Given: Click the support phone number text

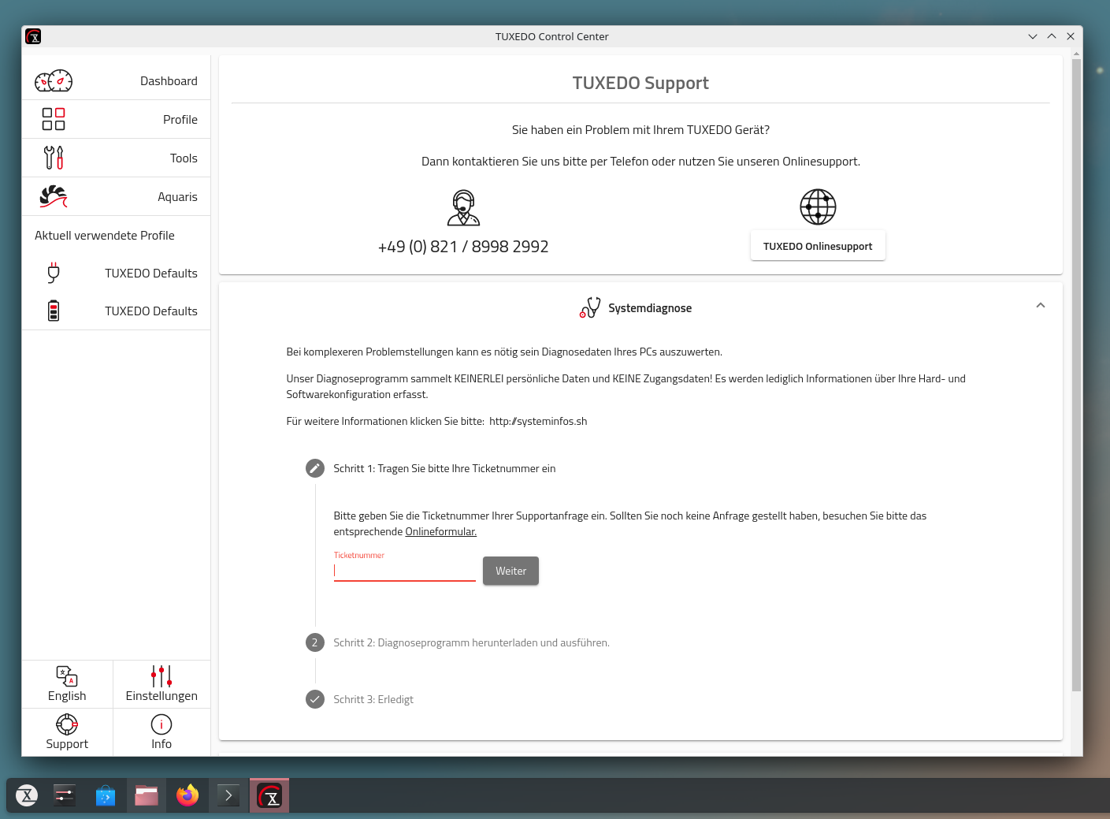Looking at the screenshot, I should tap(463, 247).
